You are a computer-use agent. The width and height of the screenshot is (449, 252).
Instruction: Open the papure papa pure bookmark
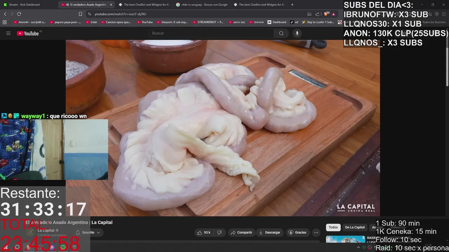[66, 22]
